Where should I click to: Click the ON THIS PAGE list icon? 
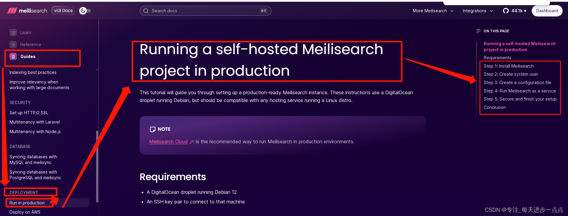(478, 31)
